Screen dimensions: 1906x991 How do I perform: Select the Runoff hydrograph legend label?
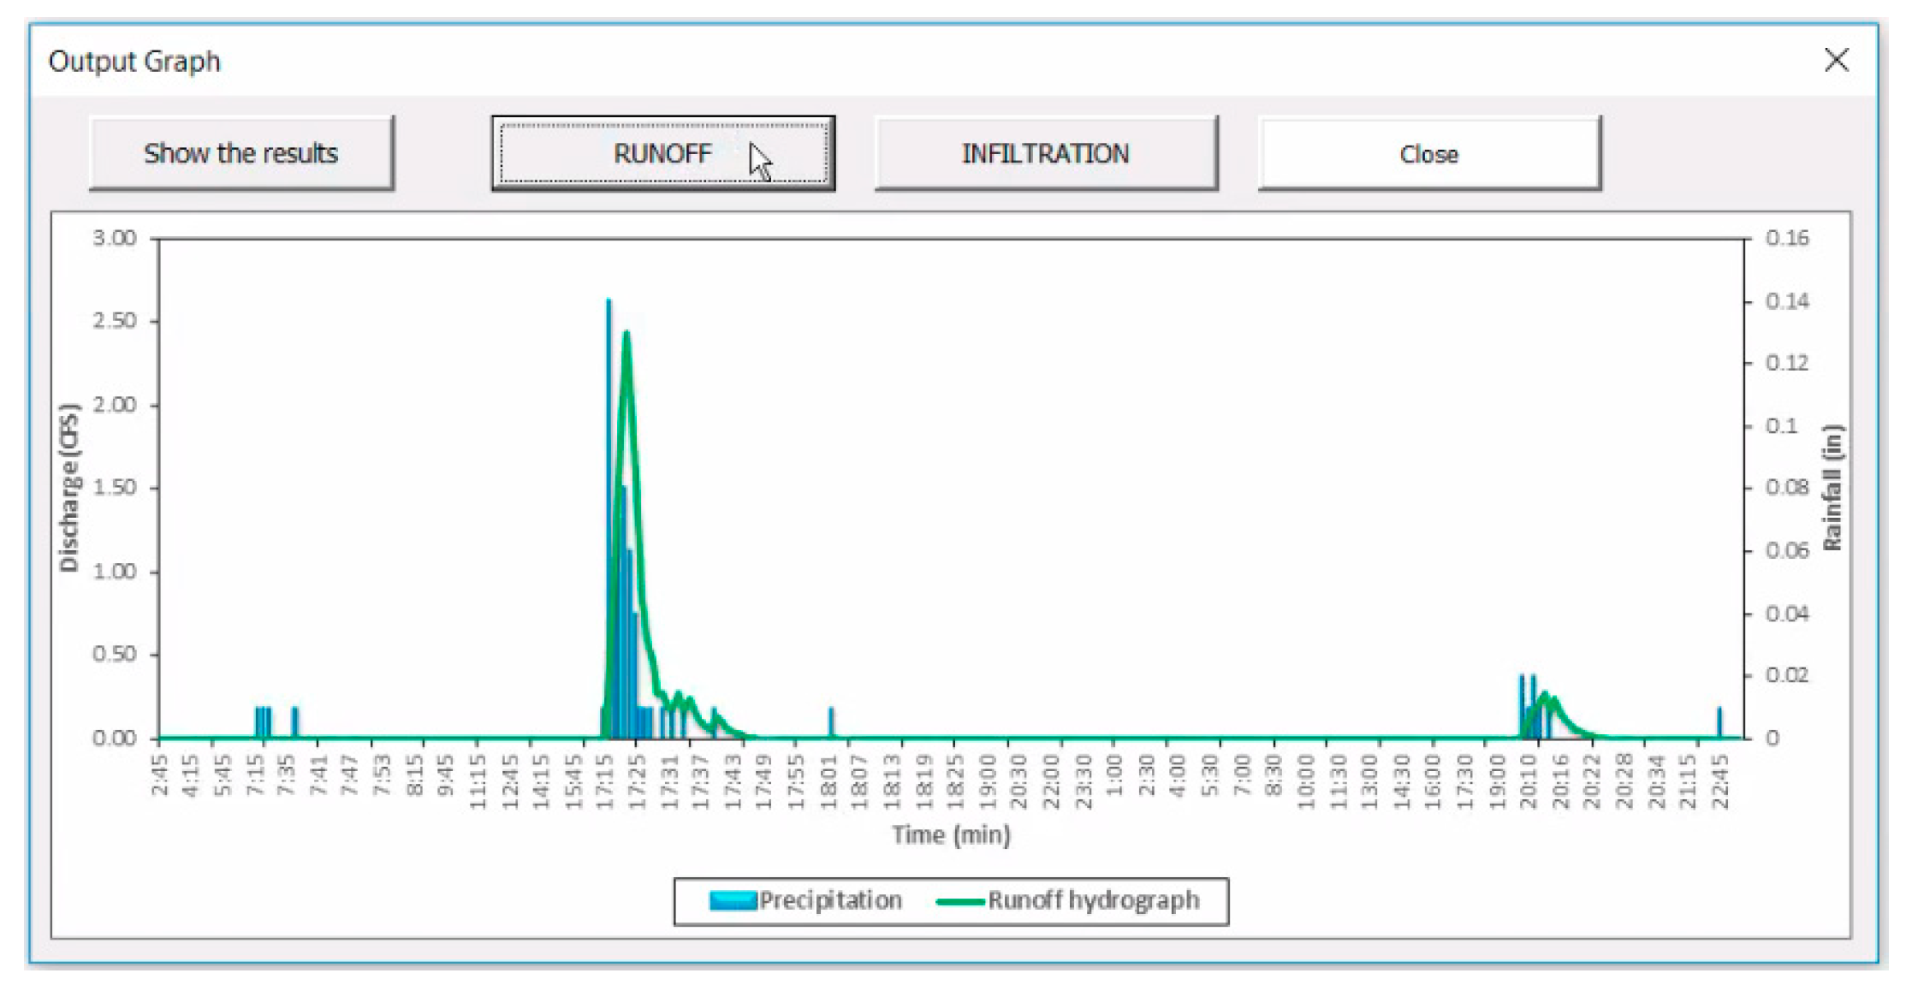coord(1093,900)
